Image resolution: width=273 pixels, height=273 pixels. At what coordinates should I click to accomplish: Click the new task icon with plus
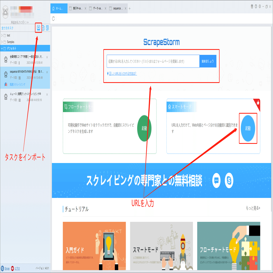tap(43, 28)
